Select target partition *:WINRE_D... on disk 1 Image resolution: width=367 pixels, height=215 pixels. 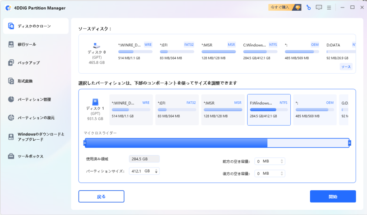[x=131, y=110]
